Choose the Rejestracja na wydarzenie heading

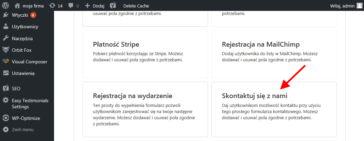(133, 96)
